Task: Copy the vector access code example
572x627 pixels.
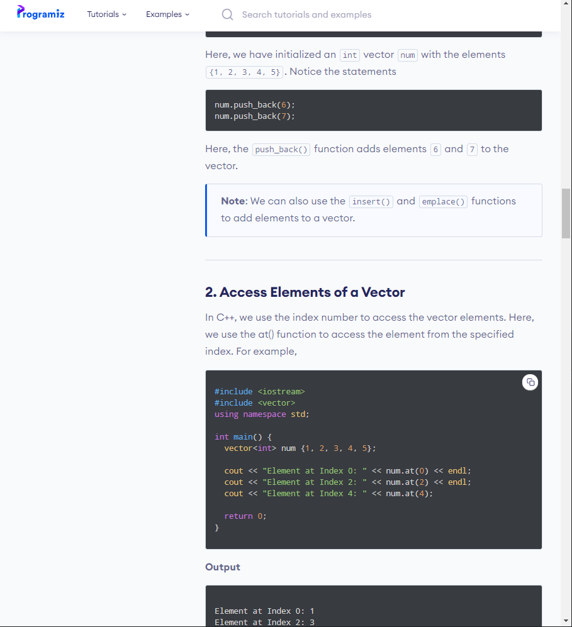Action: coord(530,382)
